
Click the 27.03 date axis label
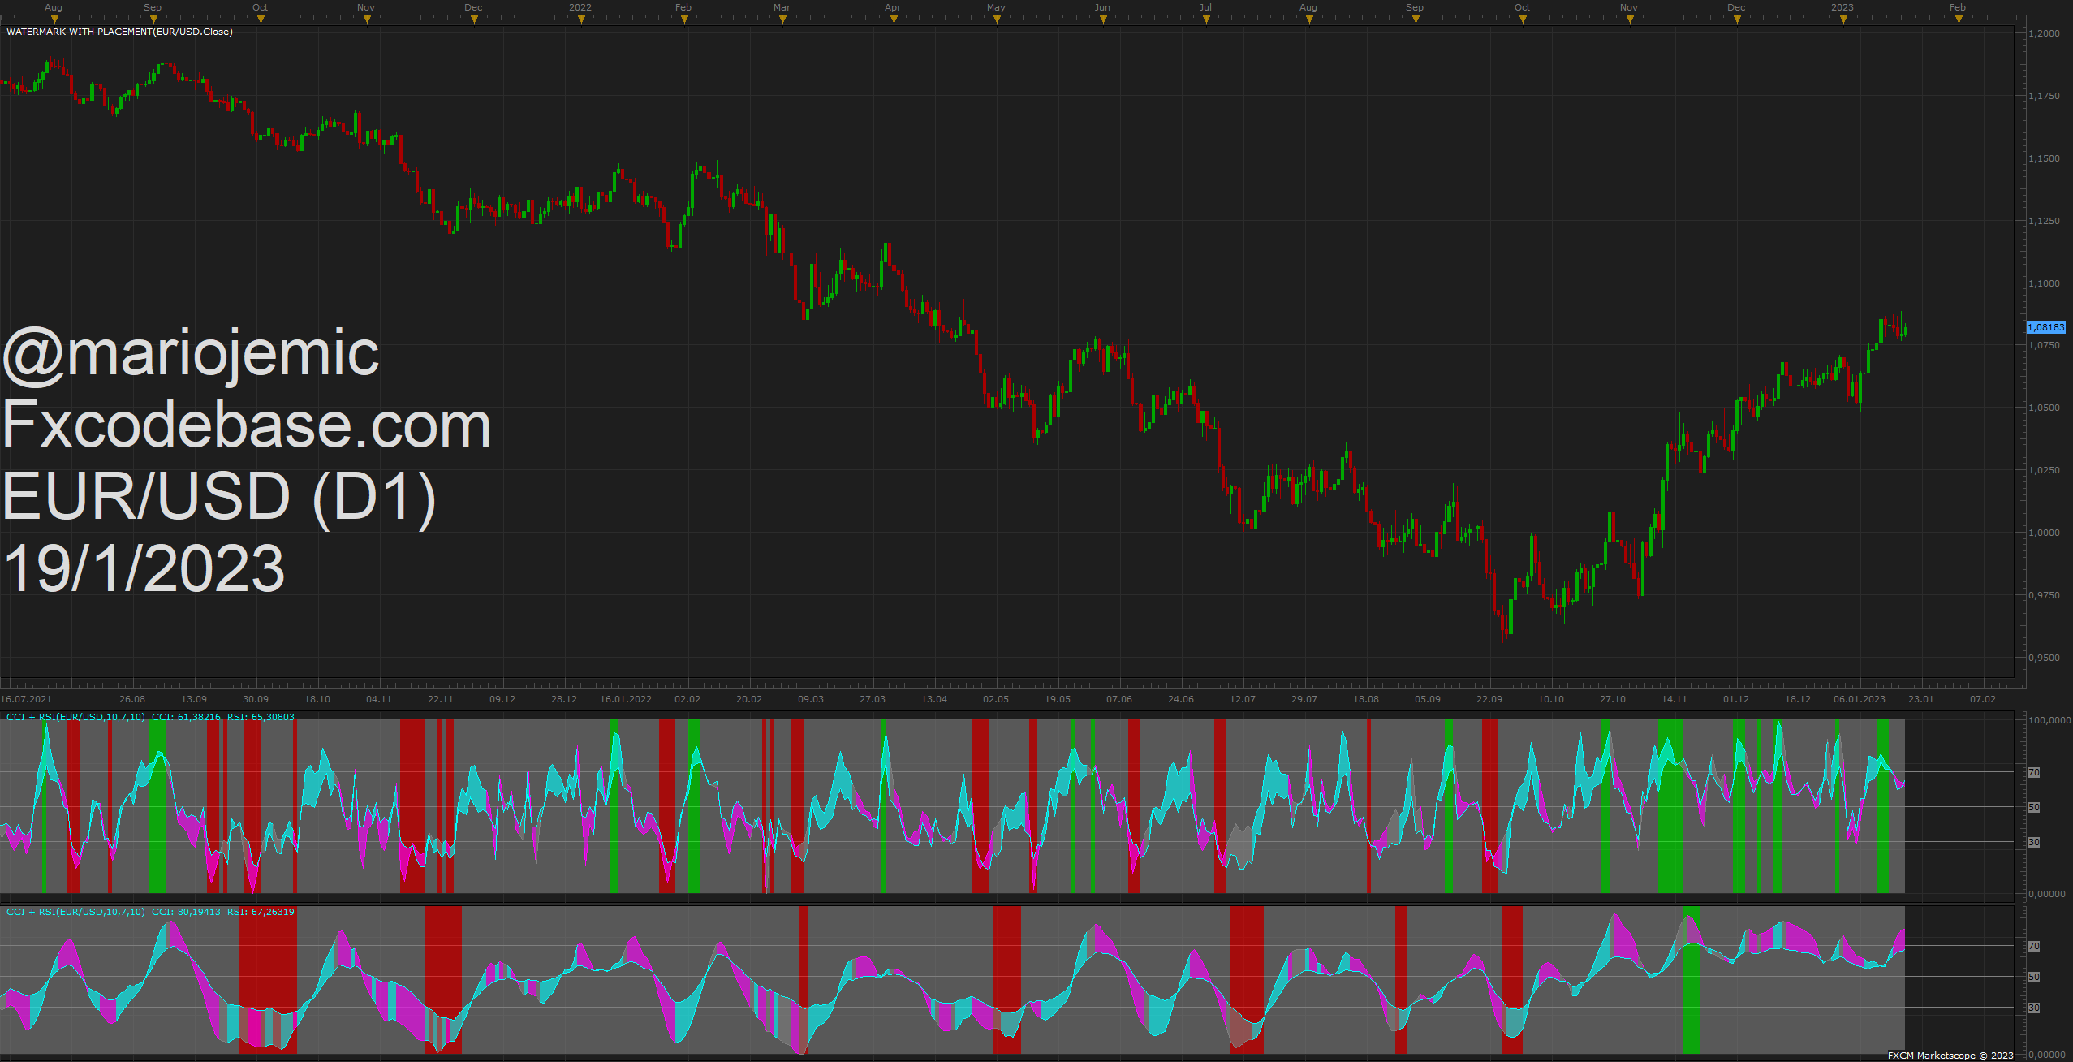coord(873,699)
